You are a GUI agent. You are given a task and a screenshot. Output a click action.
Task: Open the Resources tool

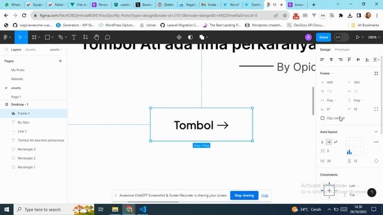point(85,37)
